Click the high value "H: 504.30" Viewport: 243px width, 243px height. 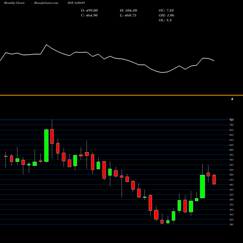(x=128, y=11)
